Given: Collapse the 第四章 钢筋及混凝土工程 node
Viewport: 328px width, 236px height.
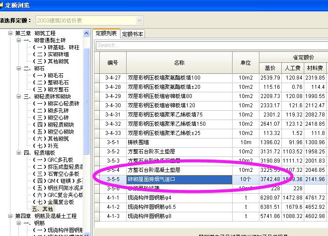Looking at the screenshot, I should (x=10, y=216).
